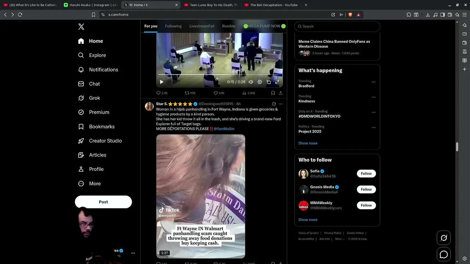Toggle the browser sidebar panel
This screenshot has width=470, height=264.
(x=442, y=15)
